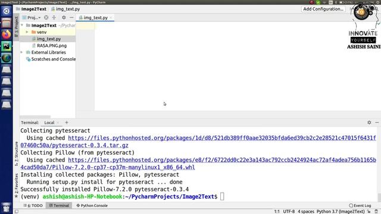Image resolution: width=381 pixels, height=214 pixels.
Task: Close the Local terminal tab
Action: coord(58,123)
